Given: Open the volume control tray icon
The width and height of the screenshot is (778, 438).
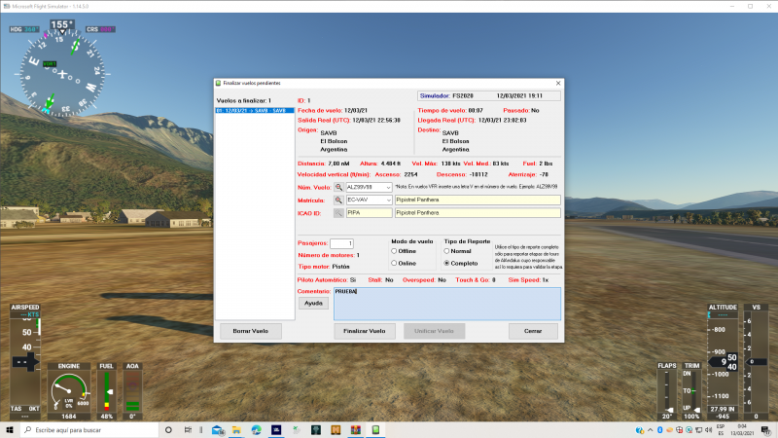Looking at the screenshot, I should (x=708, y=430).
